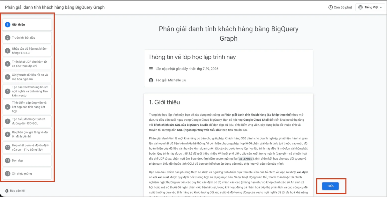
Task: Select step 11 Dọn dẹp
Action: pos(27,161)
